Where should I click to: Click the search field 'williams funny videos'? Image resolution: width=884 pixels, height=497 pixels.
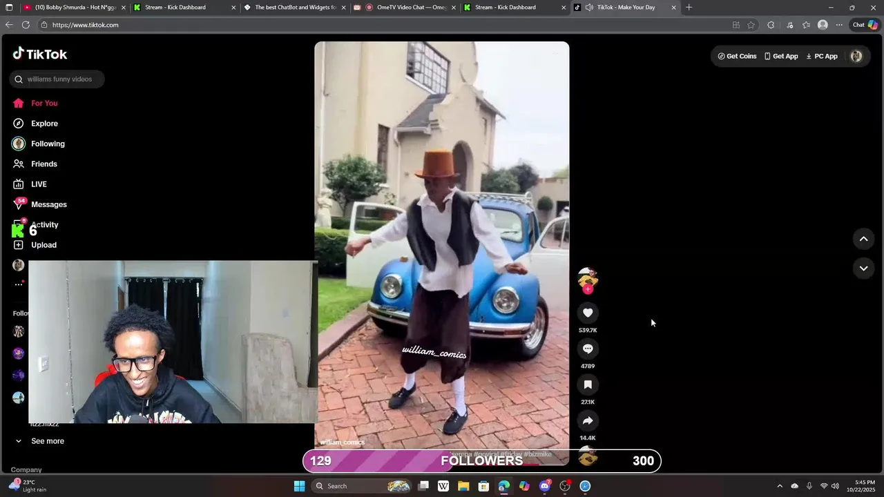click(x=57, y=79)
